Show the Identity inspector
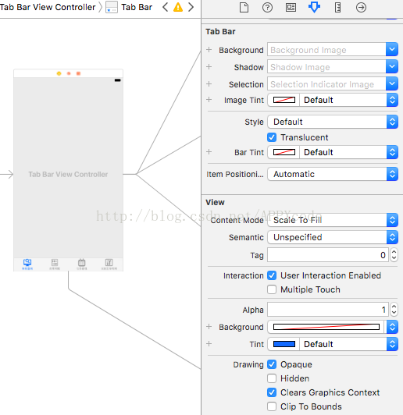Screen dimensions: 403x415 coord(291,8)
